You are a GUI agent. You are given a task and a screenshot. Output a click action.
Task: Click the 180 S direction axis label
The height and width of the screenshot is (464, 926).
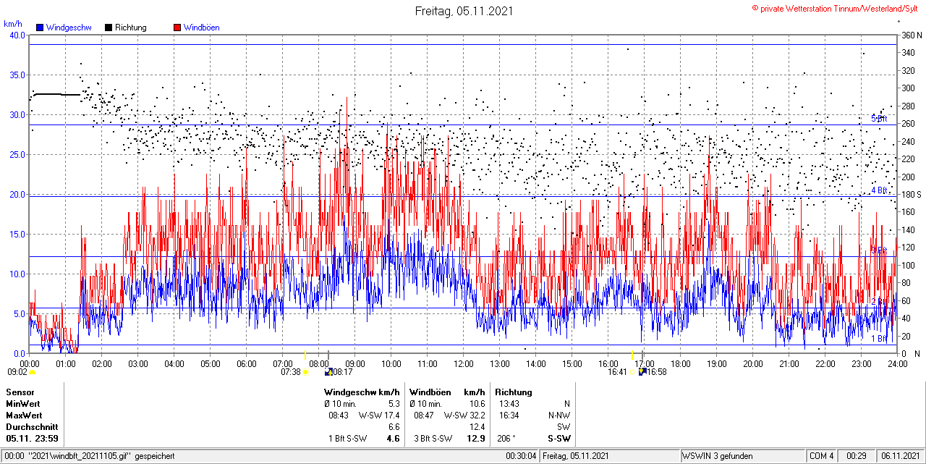912,195
